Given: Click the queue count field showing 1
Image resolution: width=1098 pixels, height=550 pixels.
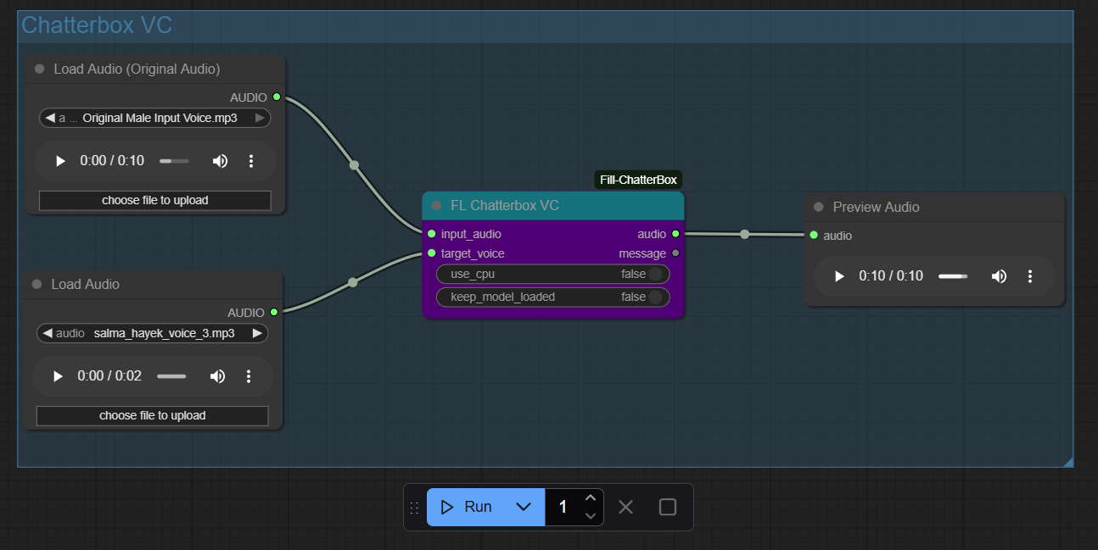Looking at the screenshot, I should click(x=562, y=506).
